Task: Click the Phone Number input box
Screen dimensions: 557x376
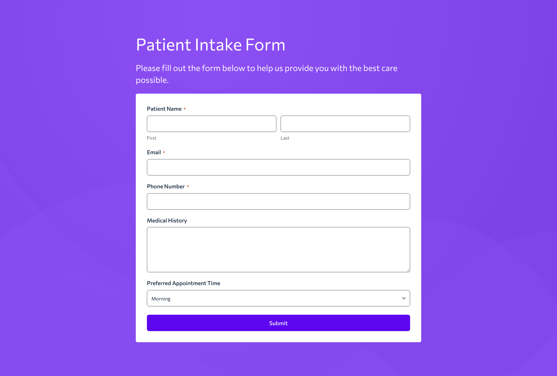Action: point(278,201)
